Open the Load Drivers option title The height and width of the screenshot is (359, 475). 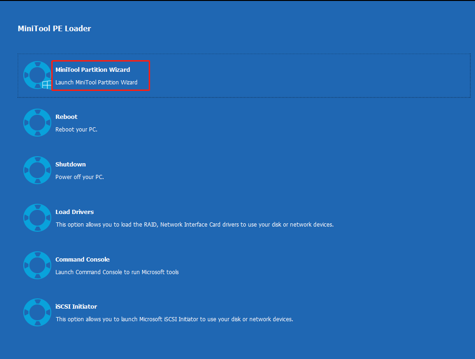pos(75,212)
